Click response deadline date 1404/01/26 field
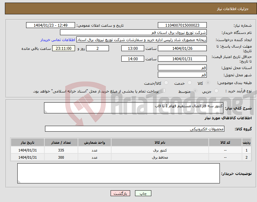The image size is (257, 202). [x=182, y=49]
